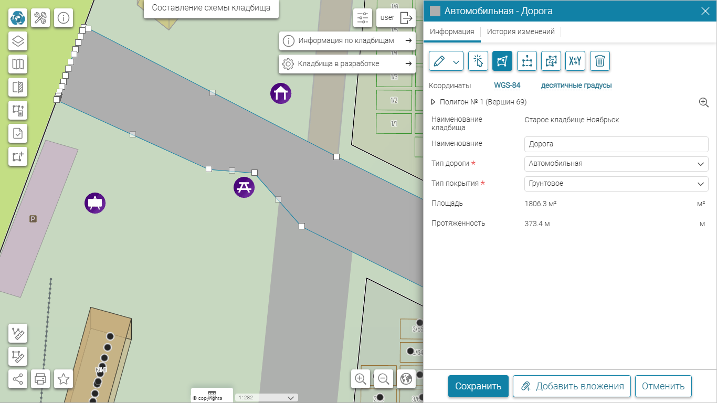The height and width of the screenshot is (403, 717).
Task: Click the WGS-84 coordinate system link
Action: click(507, 86)
